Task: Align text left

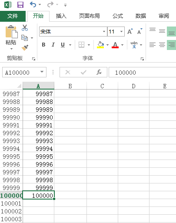Action: coord(153,45)
